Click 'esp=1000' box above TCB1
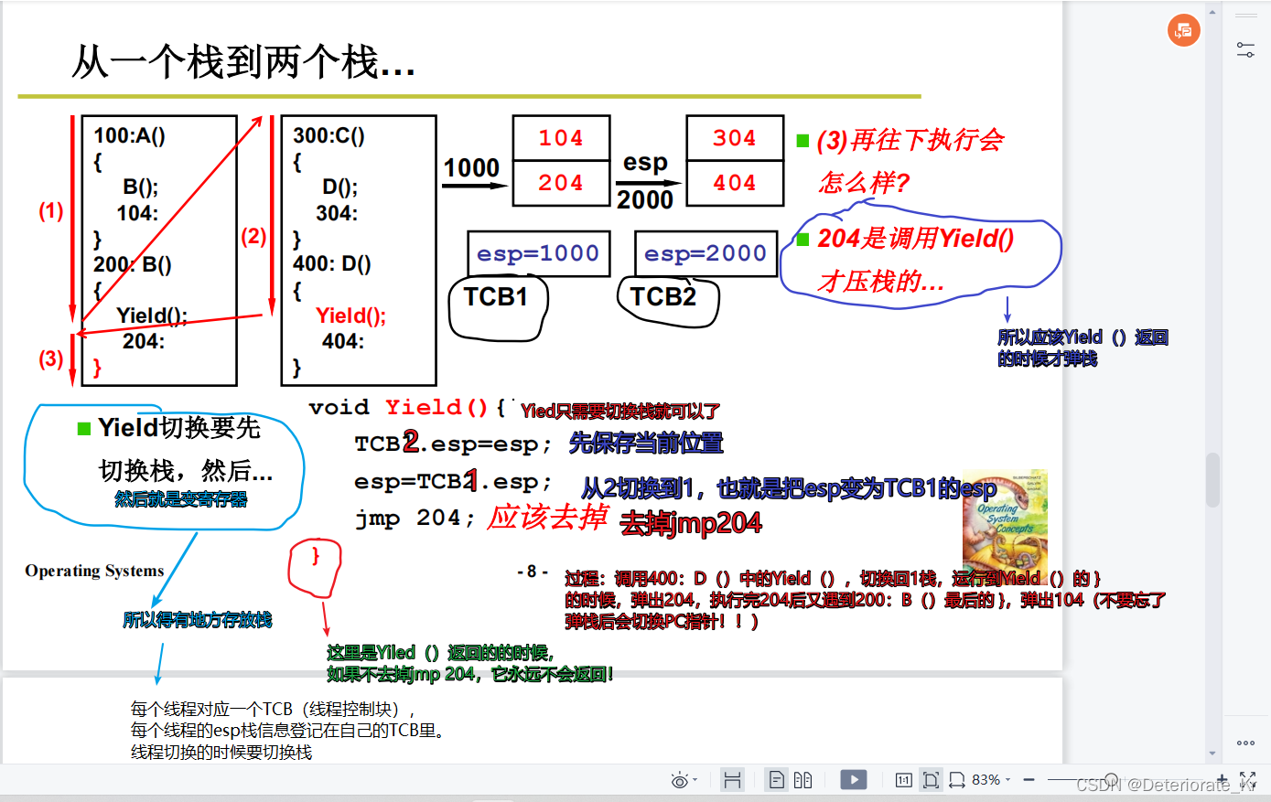 coord(538,253)
